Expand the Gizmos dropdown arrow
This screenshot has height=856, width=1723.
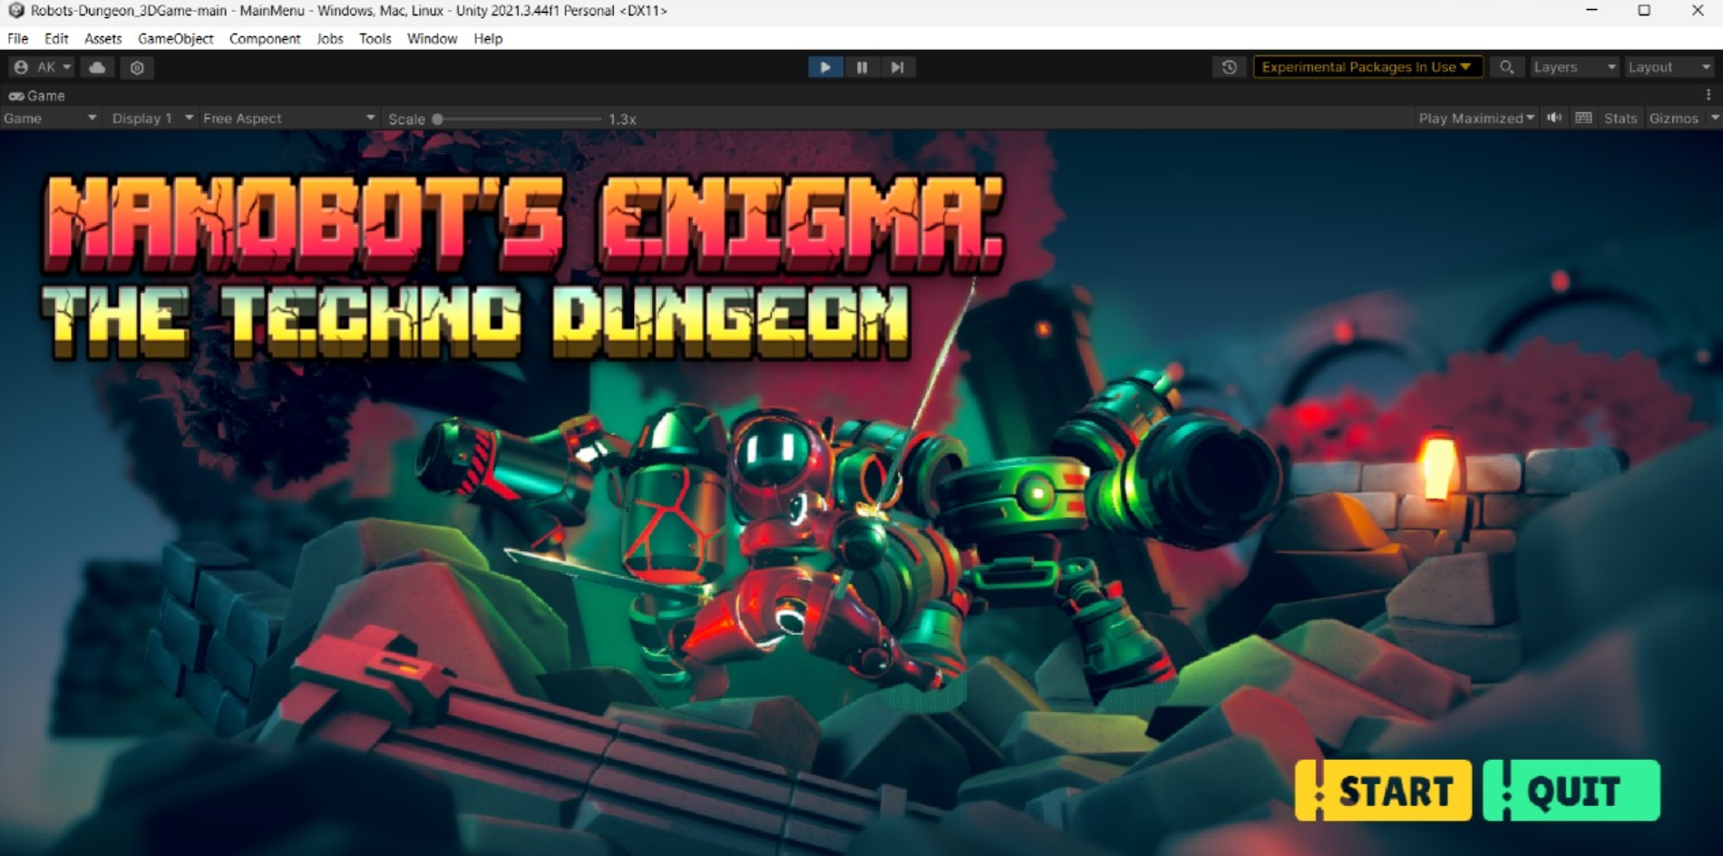pos(1714,119)
